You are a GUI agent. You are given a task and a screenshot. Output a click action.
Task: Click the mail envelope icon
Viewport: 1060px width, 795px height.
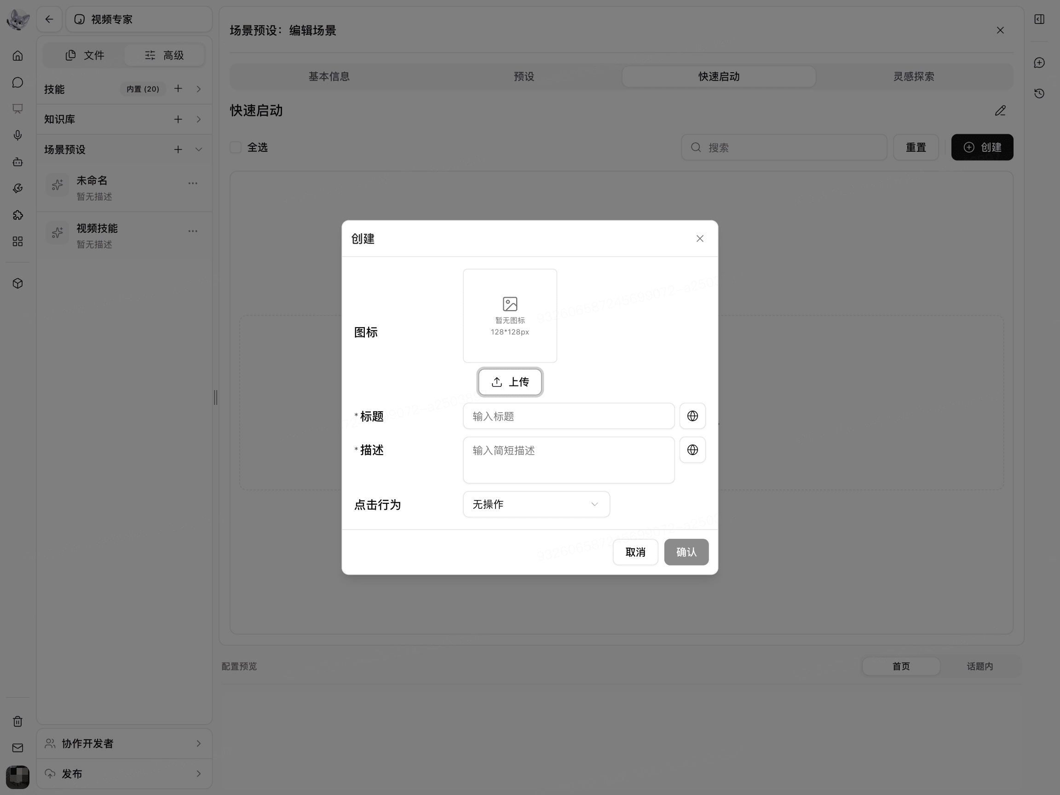click(x=18, y=748)
